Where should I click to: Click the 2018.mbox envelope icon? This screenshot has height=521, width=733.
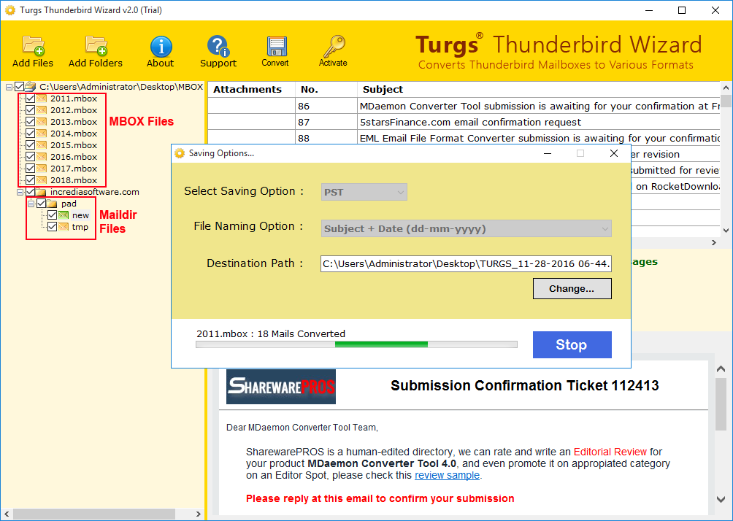42,180
